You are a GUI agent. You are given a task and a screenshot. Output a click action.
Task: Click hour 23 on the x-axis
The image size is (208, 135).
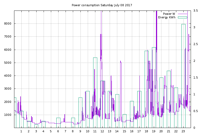pos(183,131)
